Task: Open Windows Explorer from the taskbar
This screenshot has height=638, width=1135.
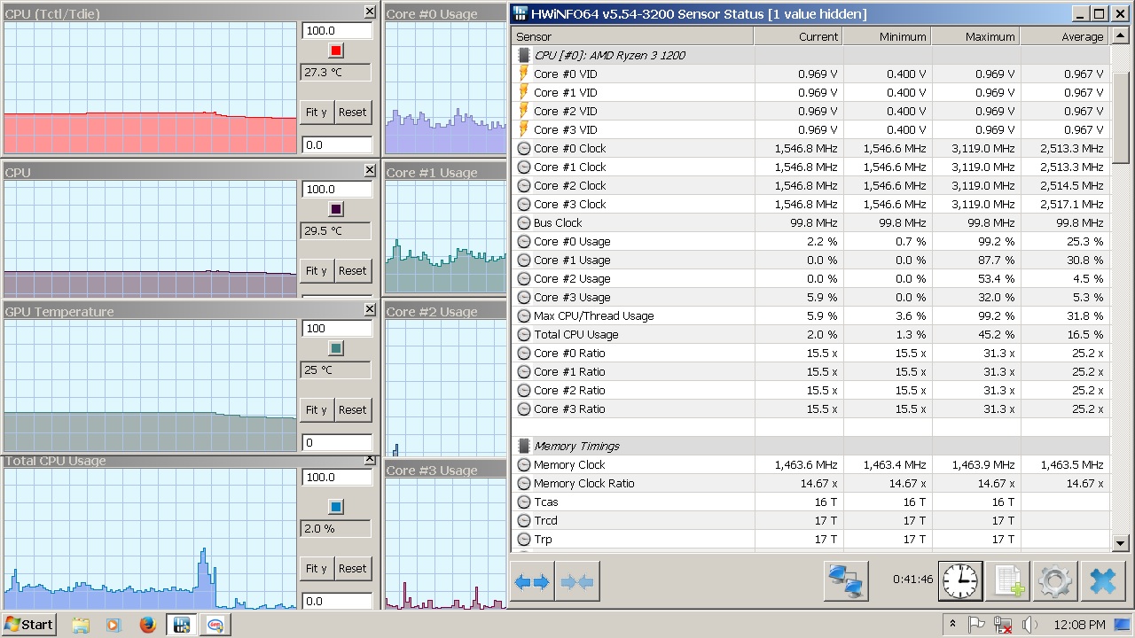Action: coord(81,625)
